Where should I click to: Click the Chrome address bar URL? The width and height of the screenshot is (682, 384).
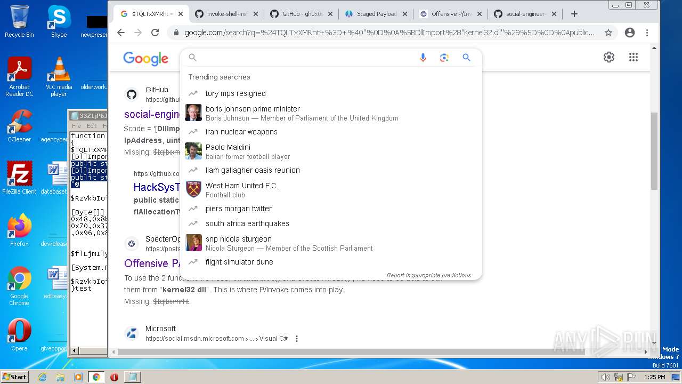tap(389, 33)
